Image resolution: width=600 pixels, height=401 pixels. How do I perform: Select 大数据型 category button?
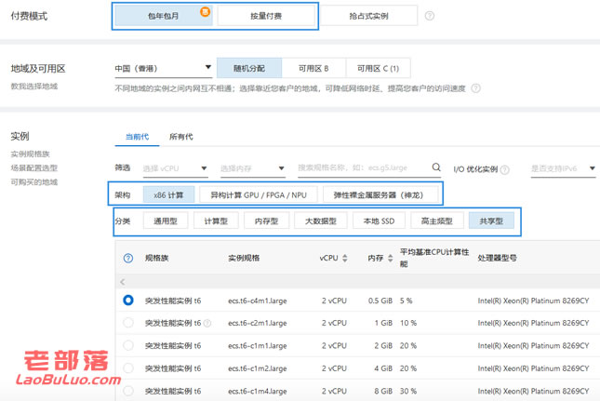pyautogui.click(x=321, y=221)
